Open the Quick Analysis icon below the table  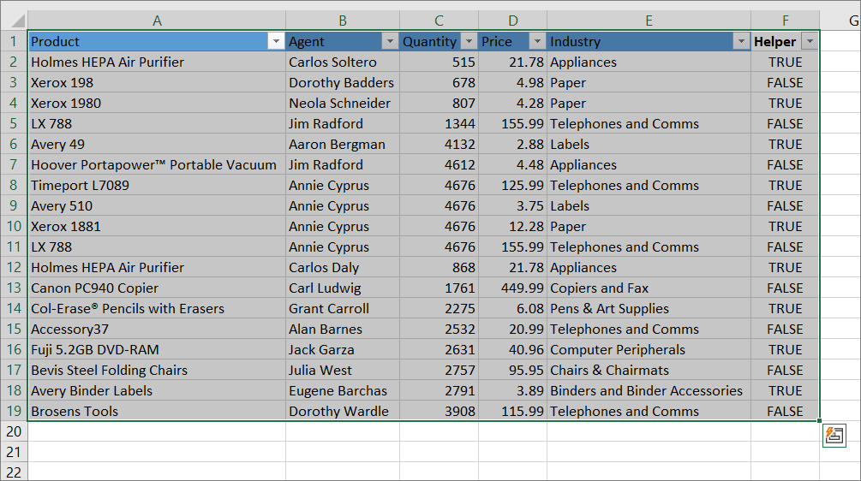pos(834,436)
